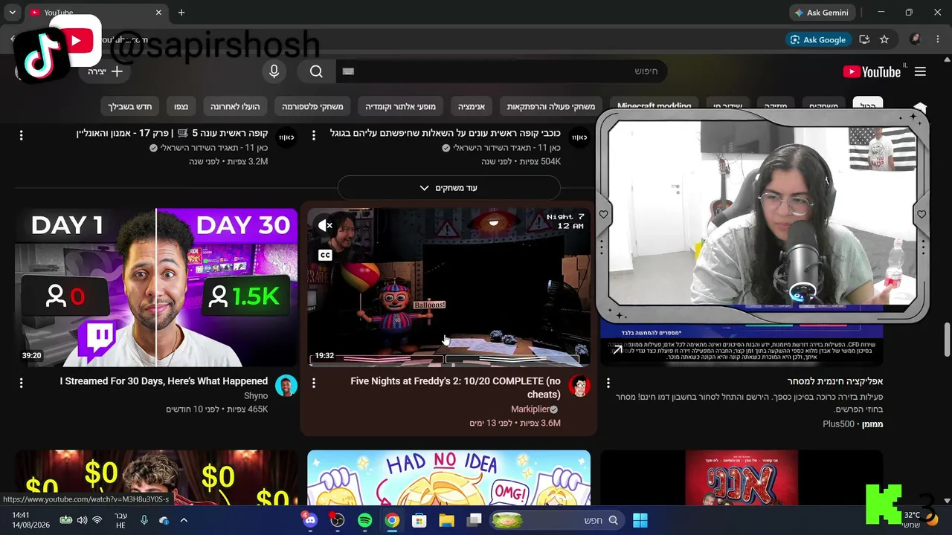Viewport: 952px width, 535px height.
Task: Open the Five Nights at Freddy's preview thumbnail
Action: coord(448,288)
